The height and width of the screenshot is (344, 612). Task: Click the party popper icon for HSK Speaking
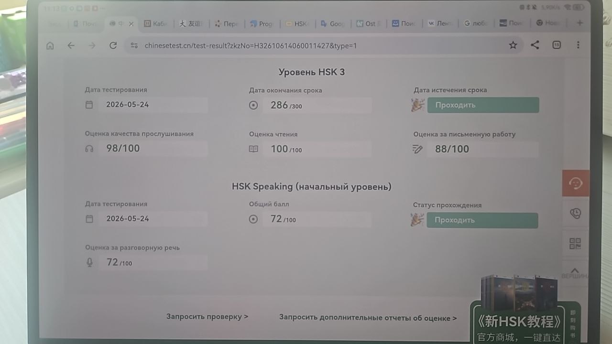417,220
